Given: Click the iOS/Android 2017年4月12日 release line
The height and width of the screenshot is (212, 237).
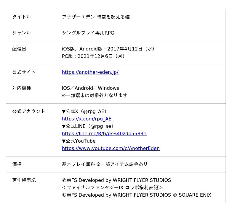Looking at the screenshot, I should pos(108,49).
